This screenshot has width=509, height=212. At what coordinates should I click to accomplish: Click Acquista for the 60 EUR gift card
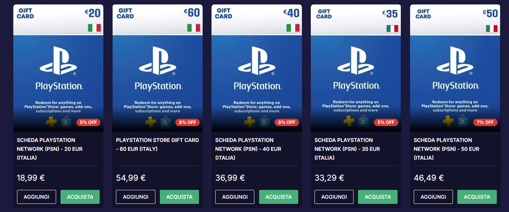179,197
